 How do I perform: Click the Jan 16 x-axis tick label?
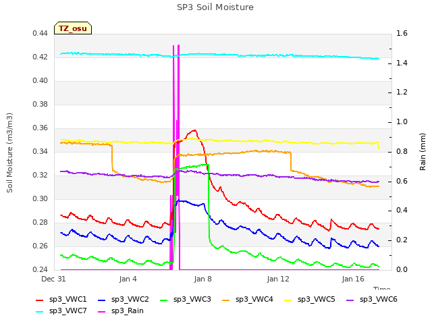coord(353,279)
